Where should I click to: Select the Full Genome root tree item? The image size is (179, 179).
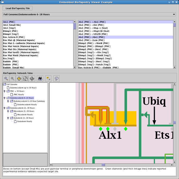point(12,84)
